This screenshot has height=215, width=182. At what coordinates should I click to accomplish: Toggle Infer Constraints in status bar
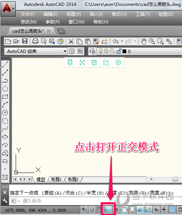[x=84, y=210]
